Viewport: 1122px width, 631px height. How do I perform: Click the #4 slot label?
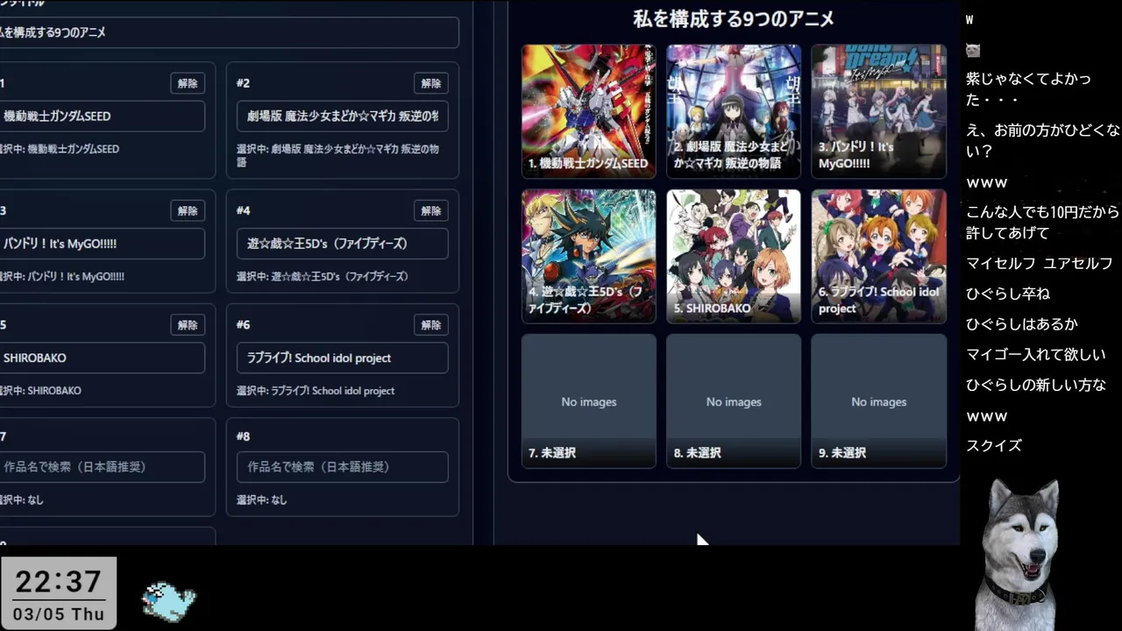[243, 211]
